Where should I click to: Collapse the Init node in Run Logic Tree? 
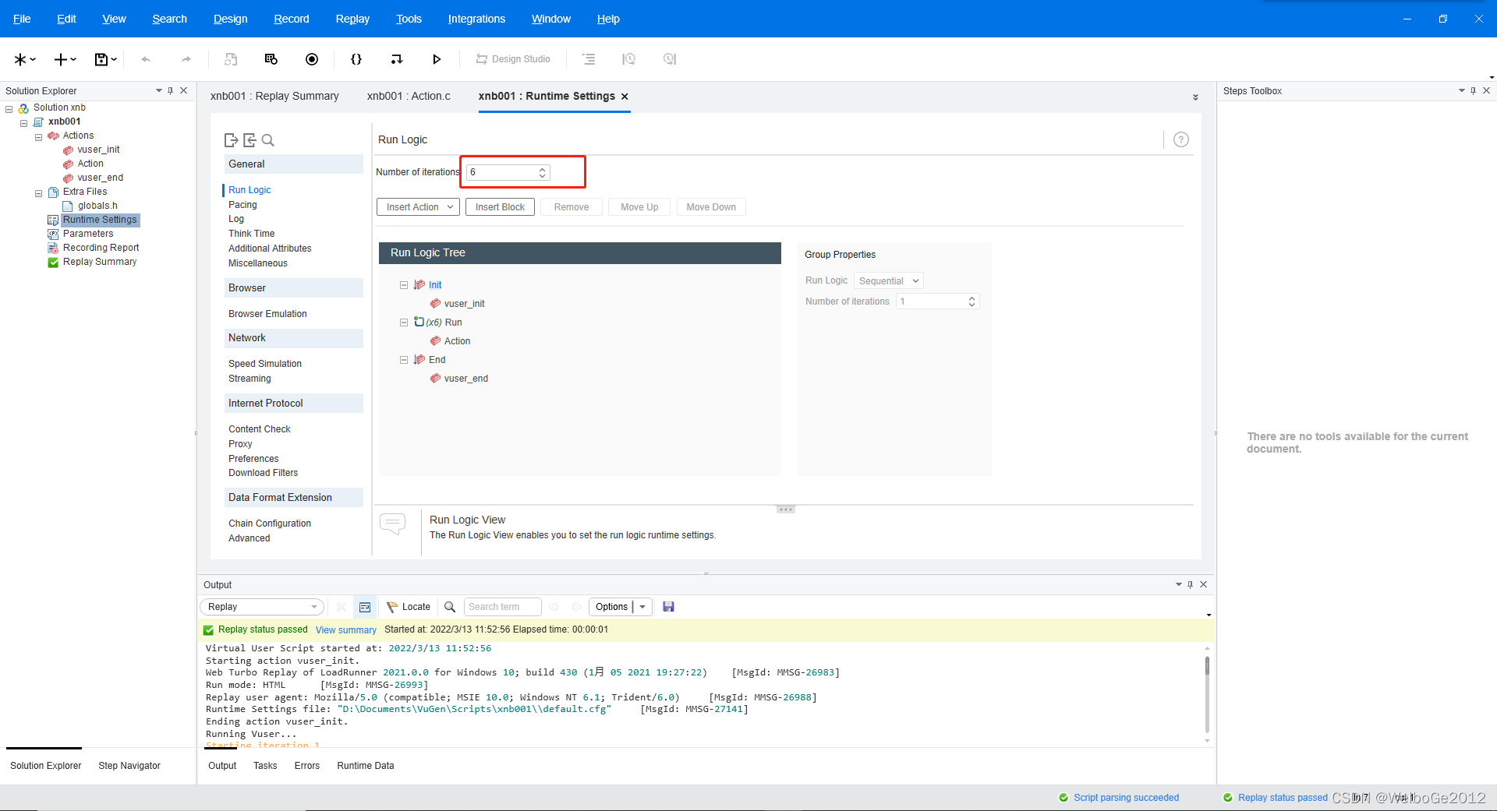404,285
